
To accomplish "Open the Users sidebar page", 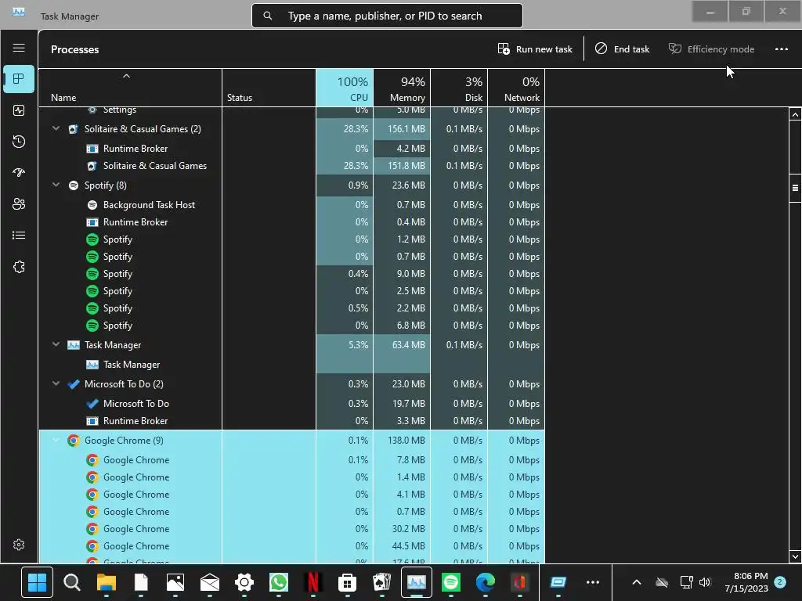I will [x=19, y=204].
